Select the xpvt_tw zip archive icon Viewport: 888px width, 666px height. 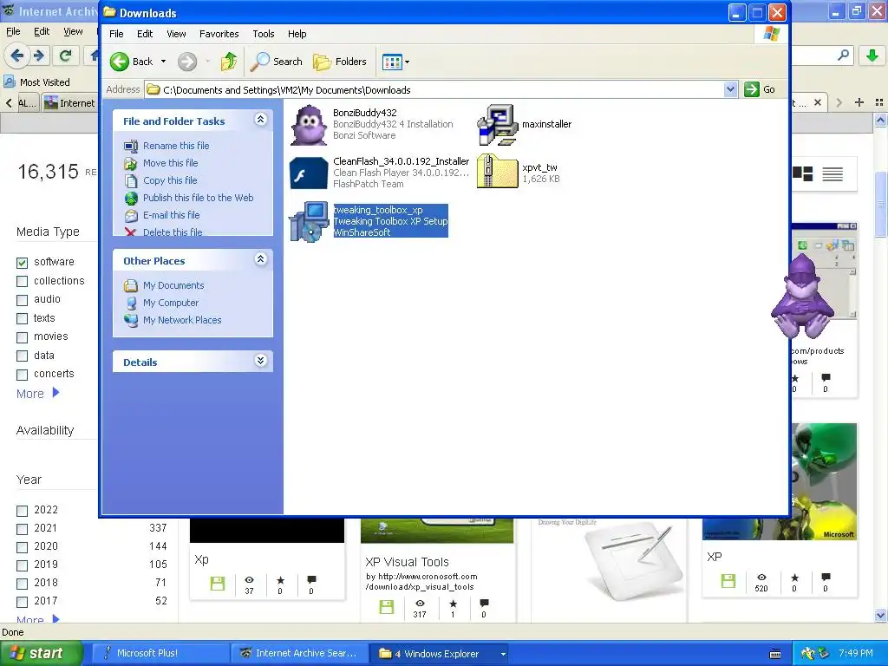pos(497,171)
